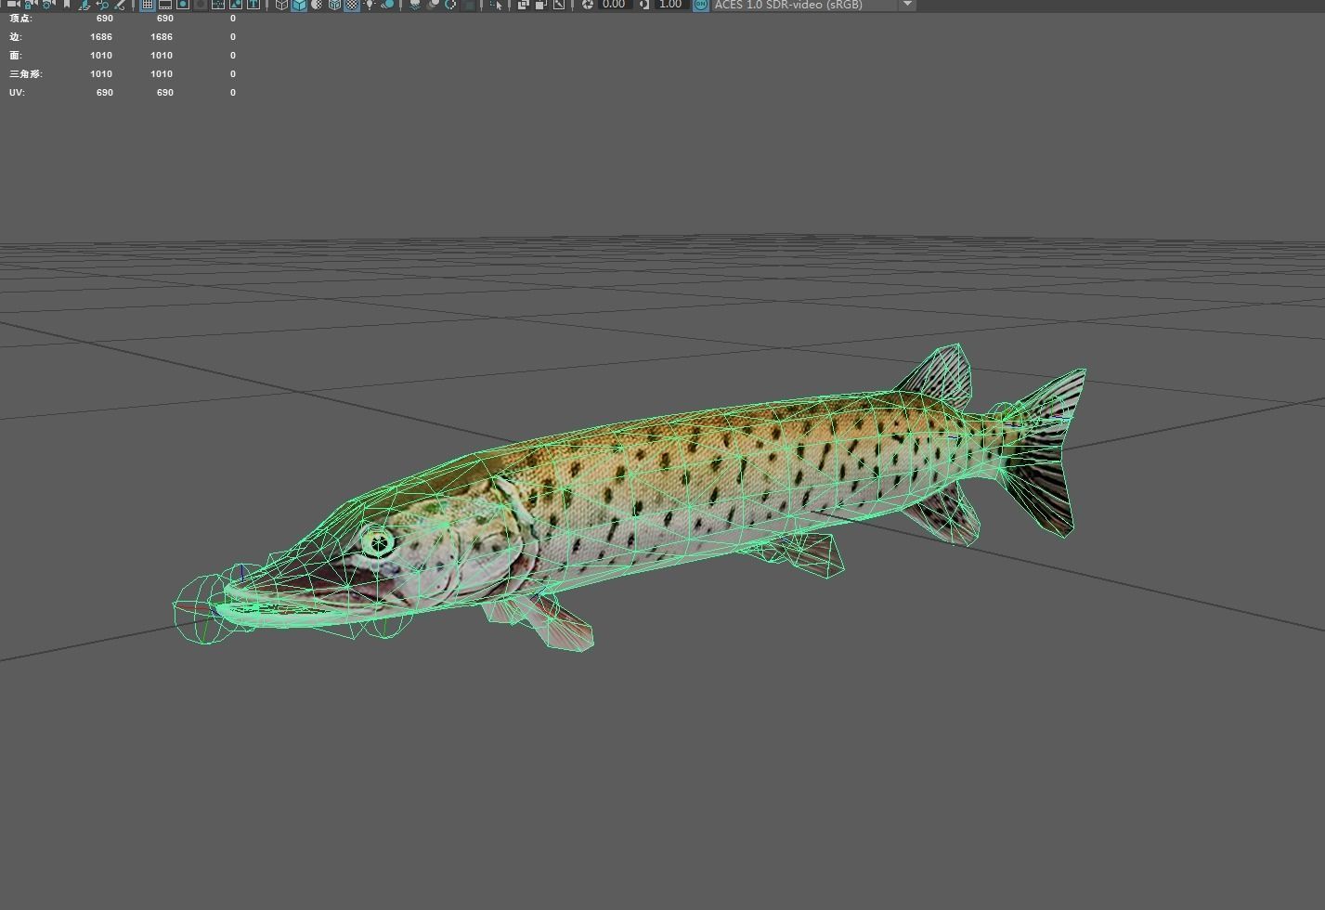Toggle the Textured display checker icon
Image resolution: width=1325 pixels, height=910 pixels.
pos(352,5)
